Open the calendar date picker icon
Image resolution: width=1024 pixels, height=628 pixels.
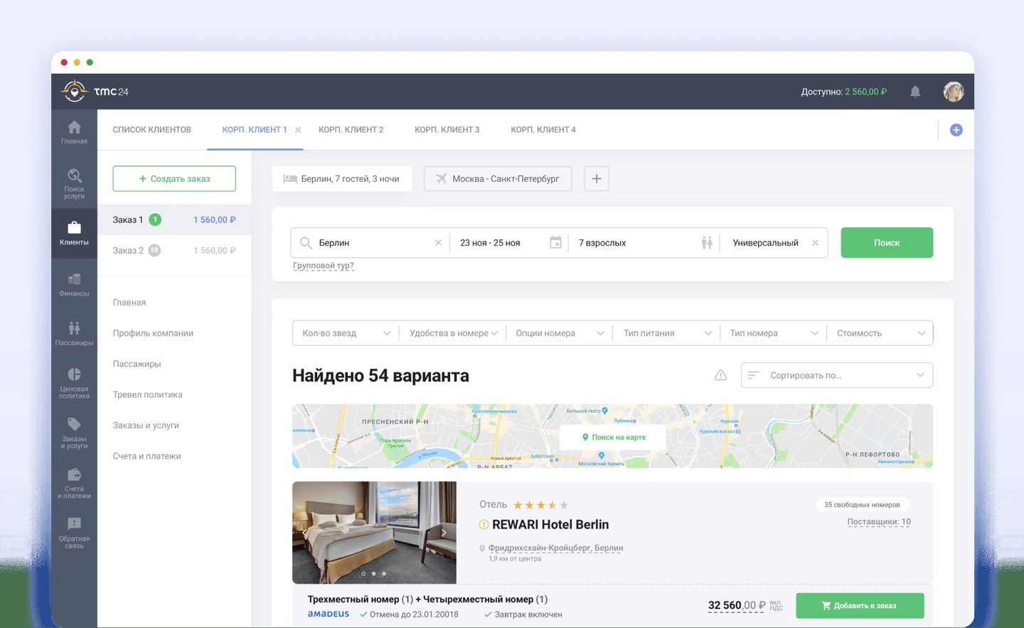556,242
